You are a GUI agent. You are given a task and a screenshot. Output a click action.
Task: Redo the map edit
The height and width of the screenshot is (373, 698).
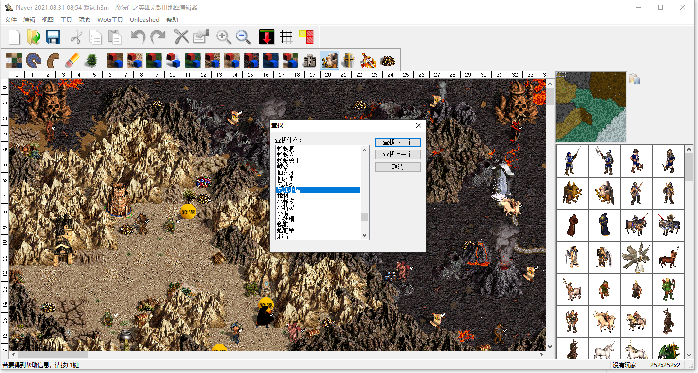158,37
